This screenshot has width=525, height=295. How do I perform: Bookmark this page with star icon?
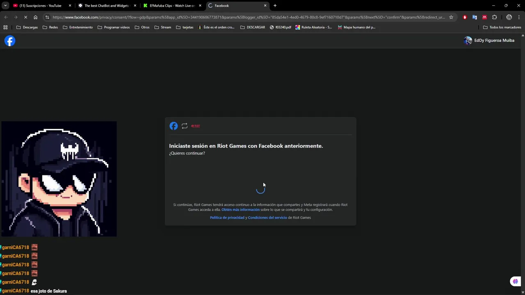click(451, 17)
